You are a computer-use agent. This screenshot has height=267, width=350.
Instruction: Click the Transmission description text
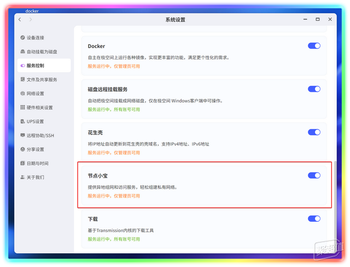[x=120, y=230]
